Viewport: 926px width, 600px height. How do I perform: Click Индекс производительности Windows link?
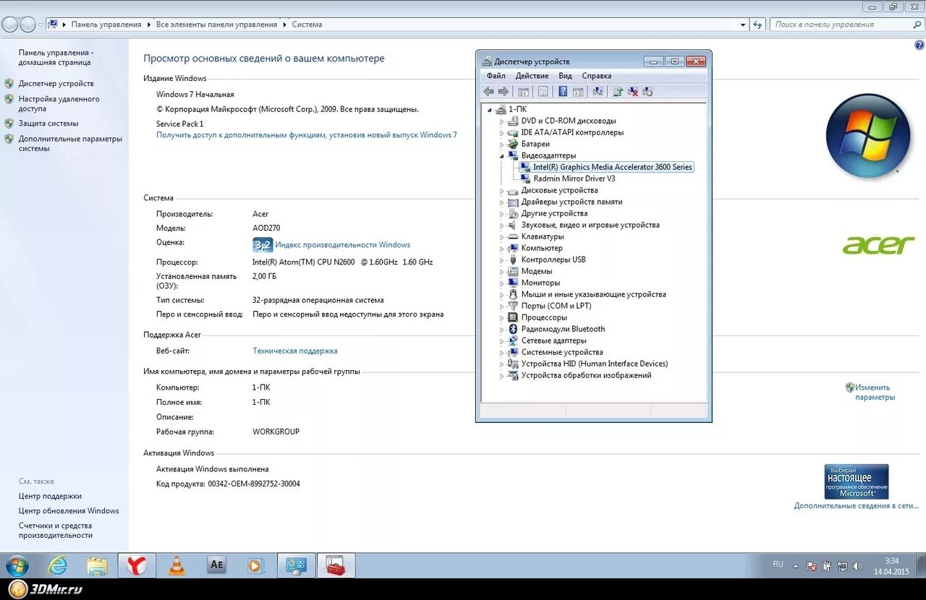click(x=342, y=245)
